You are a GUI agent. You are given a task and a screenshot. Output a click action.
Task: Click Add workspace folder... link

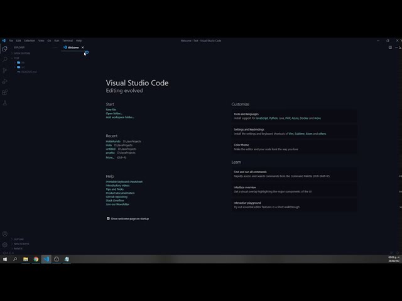click(x=120, y=117)
